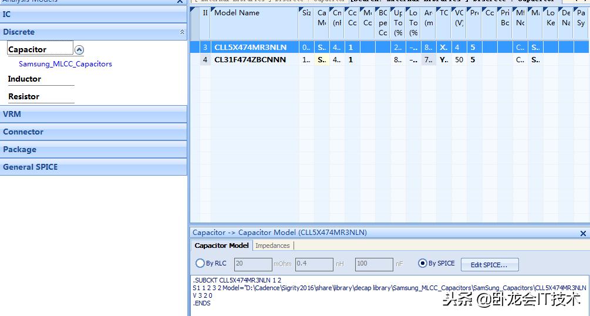
Task: Select the By SPICE radio button
Action: pos(422,264)
